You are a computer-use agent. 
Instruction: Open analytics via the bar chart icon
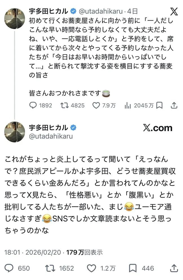(128, 106)
